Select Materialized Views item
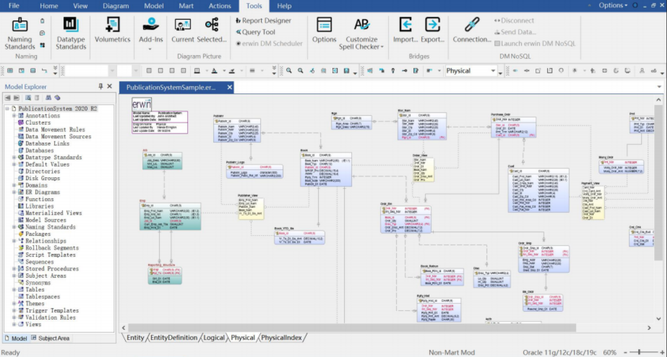Image resolution: width=667 pixels, height=357 pixels. click(x=53, y=213)
